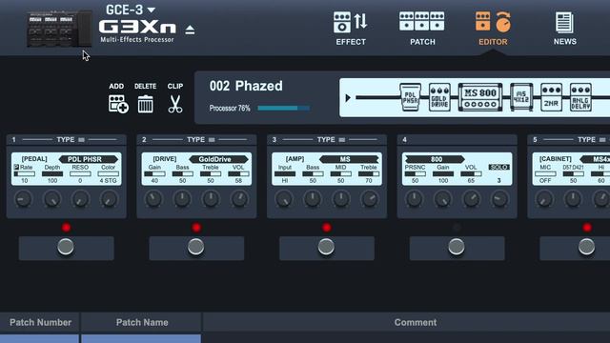The height and width of the screenshot is (343, 610).
Task: Click the 002 Phazed patch name
Action: [x=246, y=86]
